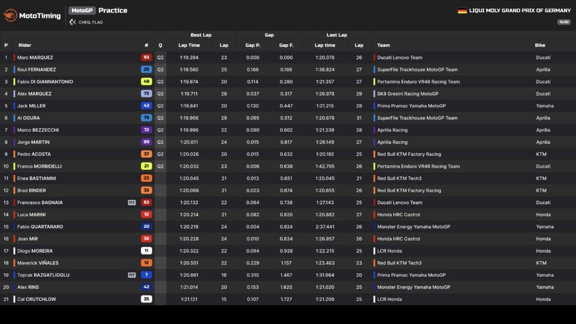The width and height of the screenshot is (576, 324).
Task: Select the MotoGP class badge
Action: [82, 11]
